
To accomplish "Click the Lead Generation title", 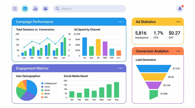I will [146, 60].
